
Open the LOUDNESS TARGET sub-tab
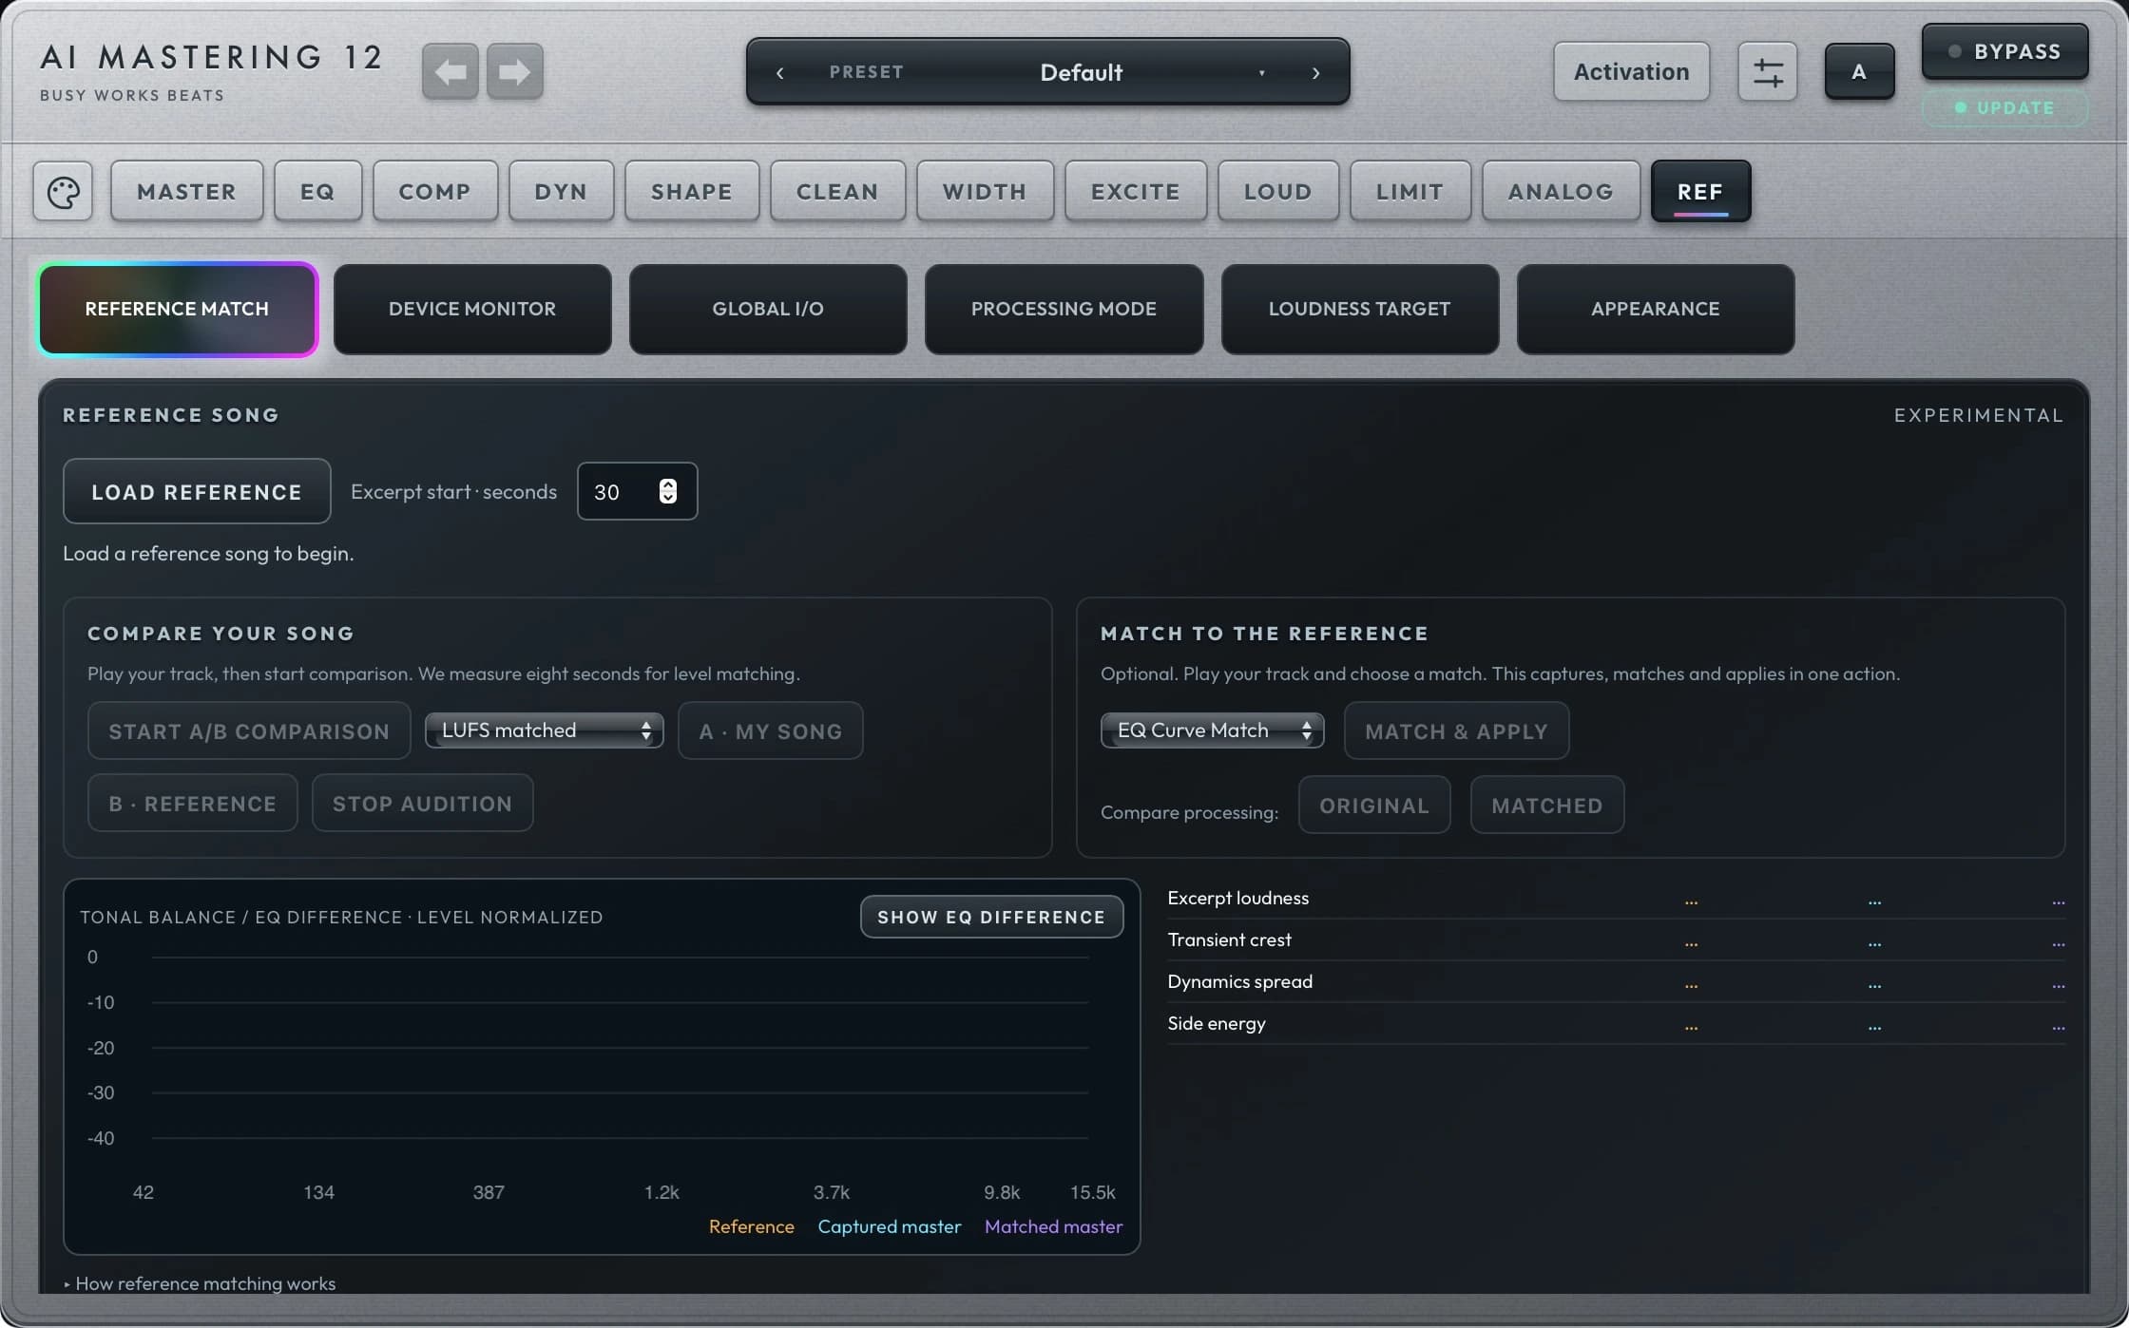click(1360, 309)
